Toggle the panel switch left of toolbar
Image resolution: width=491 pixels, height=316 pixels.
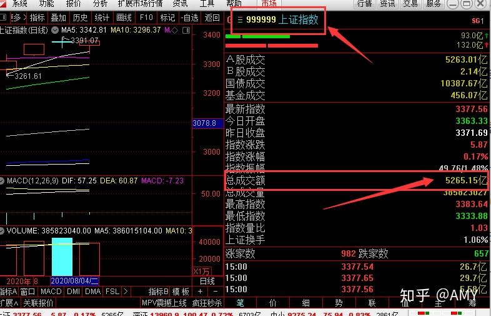click(4, 18)
